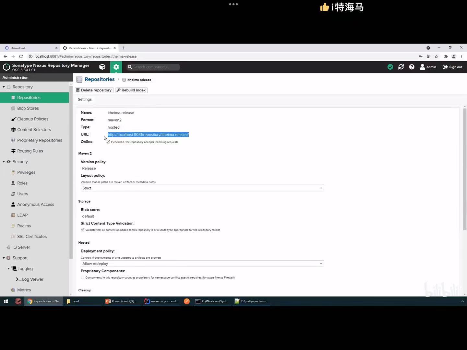Image resolution: width=467 pixels, height=350 pixels.
Task: Open a new browser tab
Action: (124, 48)
